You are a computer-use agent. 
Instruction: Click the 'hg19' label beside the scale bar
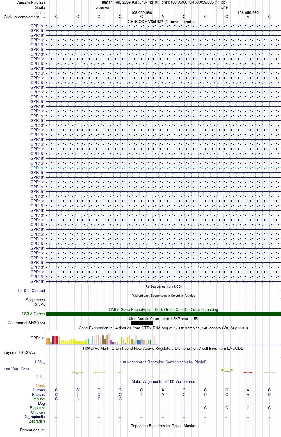click(224, 7)
